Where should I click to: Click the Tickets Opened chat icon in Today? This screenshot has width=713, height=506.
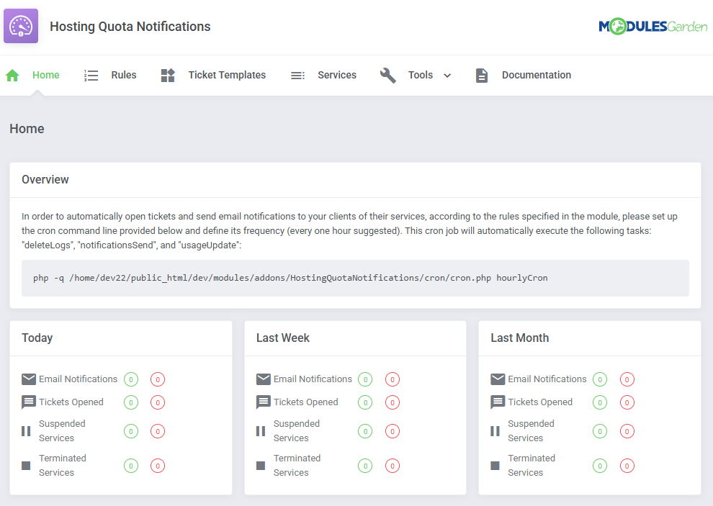[x=29, y=402]
